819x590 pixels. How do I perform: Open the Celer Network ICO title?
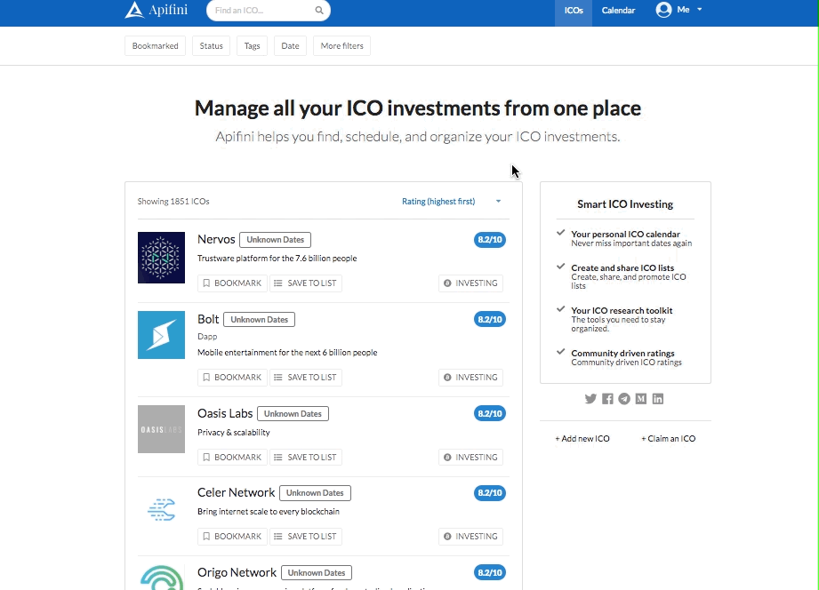(236, 492)
